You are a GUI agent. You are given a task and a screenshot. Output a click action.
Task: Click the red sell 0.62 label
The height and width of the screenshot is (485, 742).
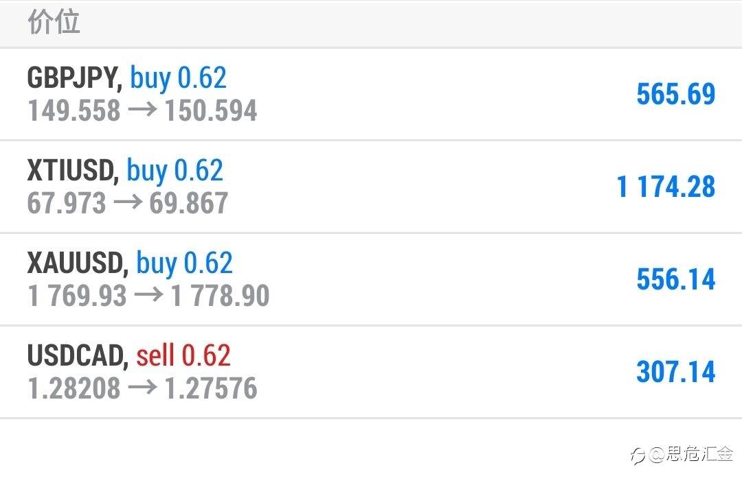[183, 355]
